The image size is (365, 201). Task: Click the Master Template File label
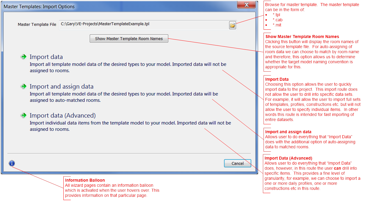[37, 25]
